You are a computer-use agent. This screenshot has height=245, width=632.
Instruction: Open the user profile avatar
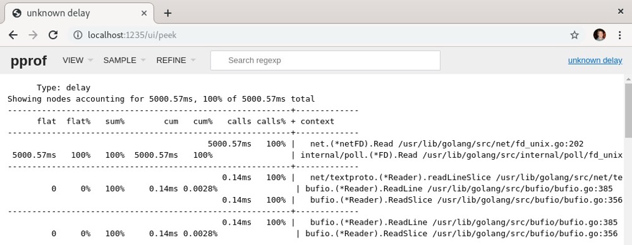(599, 35)
